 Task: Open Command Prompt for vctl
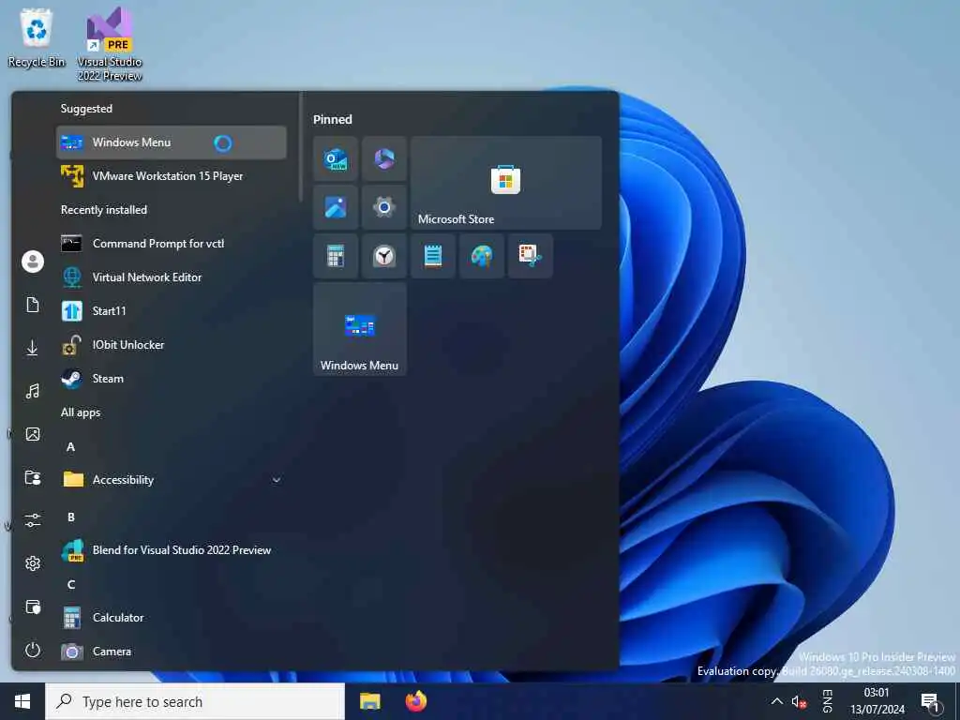[x=172, y=244]
